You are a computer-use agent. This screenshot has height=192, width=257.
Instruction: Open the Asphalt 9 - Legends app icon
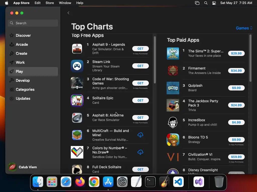(77, 49)
